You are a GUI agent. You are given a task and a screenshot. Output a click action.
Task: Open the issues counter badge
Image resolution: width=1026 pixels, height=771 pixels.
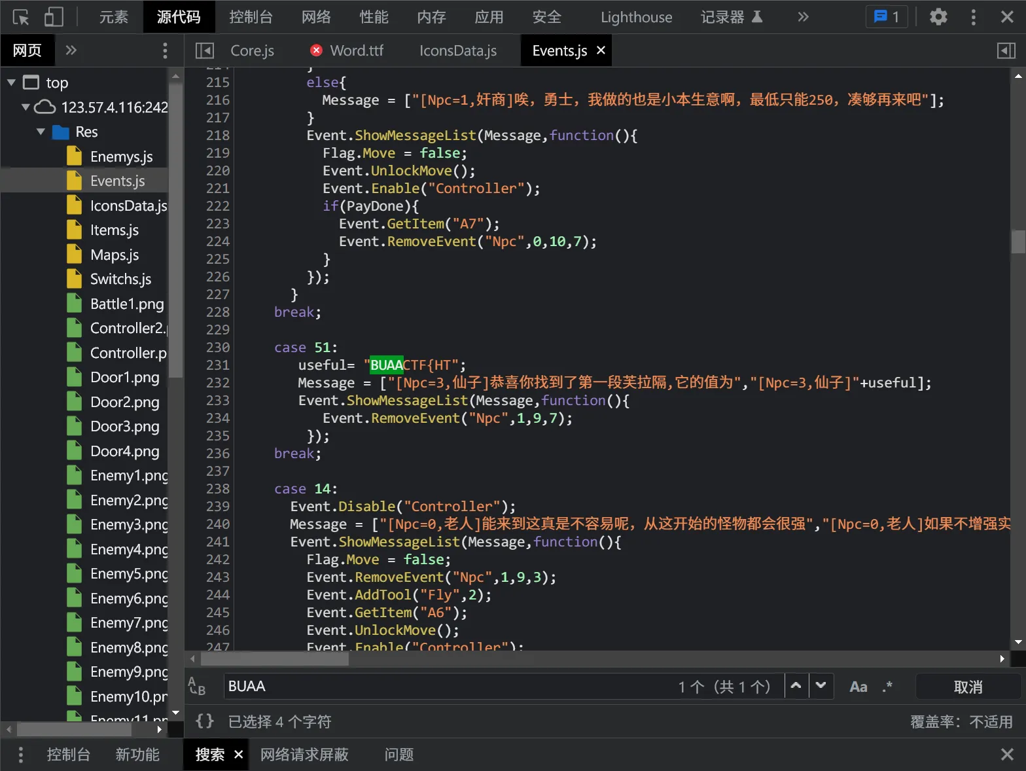[x=887, y=17]
